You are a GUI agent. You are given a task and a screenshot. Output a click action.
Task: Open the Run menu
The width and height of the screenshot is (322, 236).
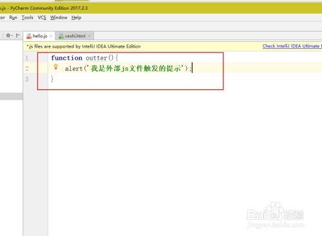point(13,17)
